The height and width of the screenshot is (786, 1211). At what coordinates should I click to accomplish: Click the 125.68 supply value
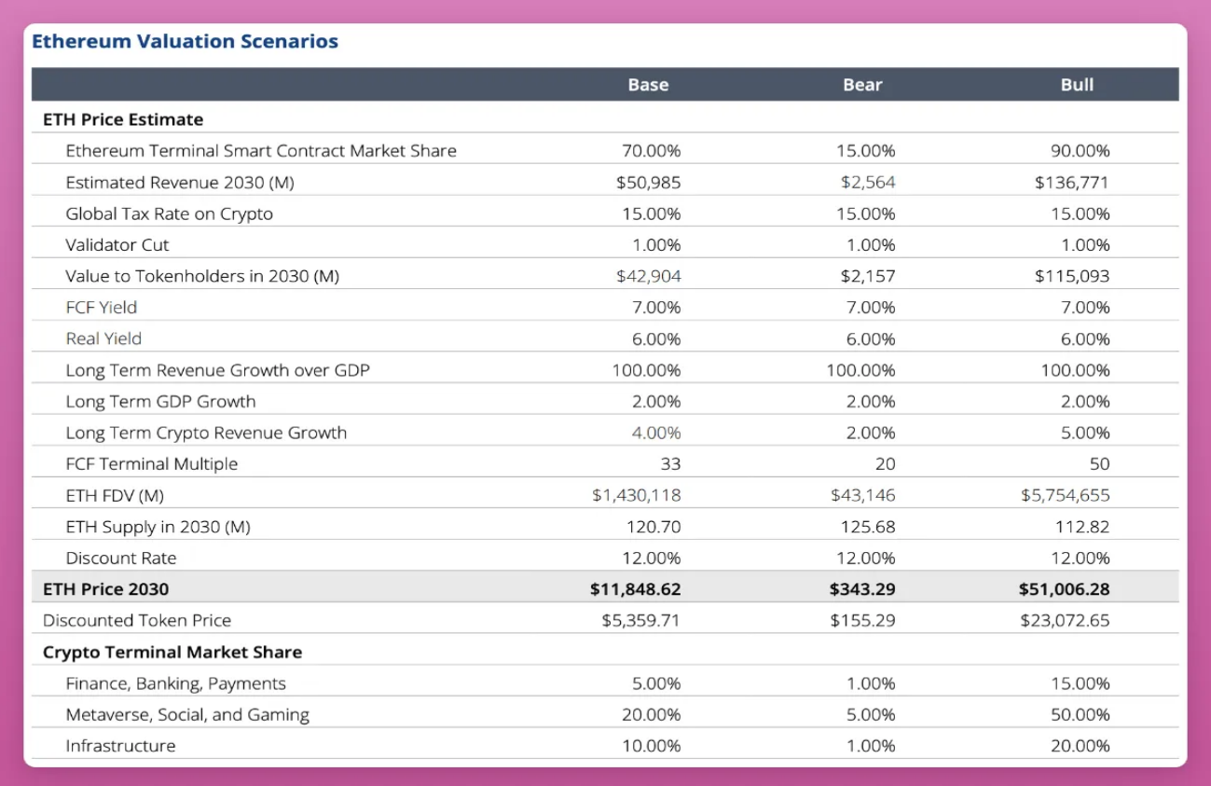tap(866, 527)
